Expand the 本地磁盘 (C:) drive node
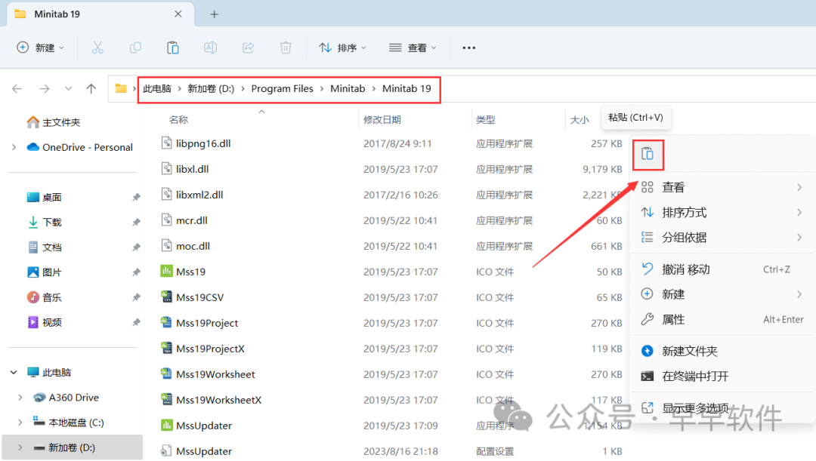The height and width of the screenshot is (461, 816). [20, 423]
